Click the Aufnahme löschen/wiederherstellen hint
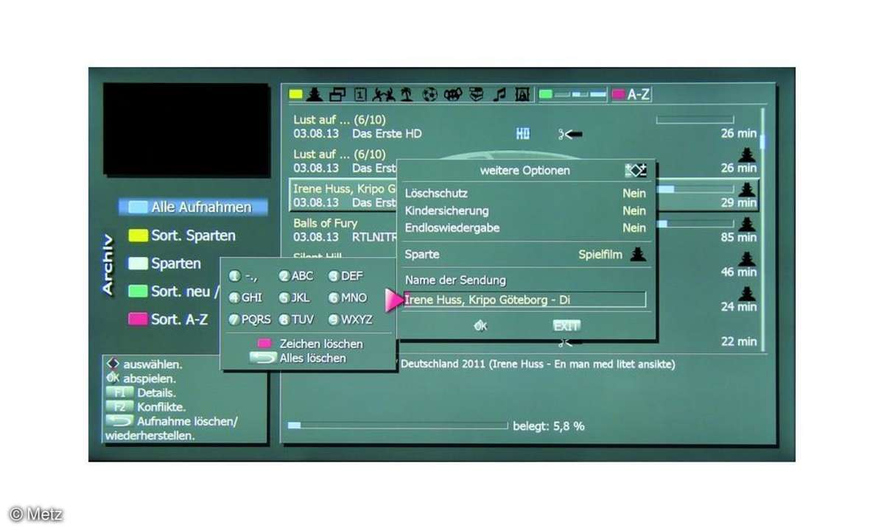Screen dimensions: 884x530 [172, 428]
